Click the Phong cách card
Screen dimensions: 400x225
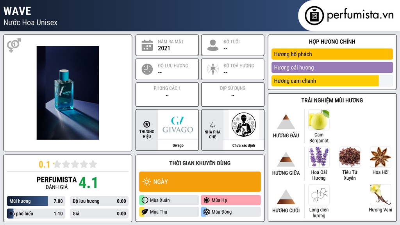[x=167, y=95]
